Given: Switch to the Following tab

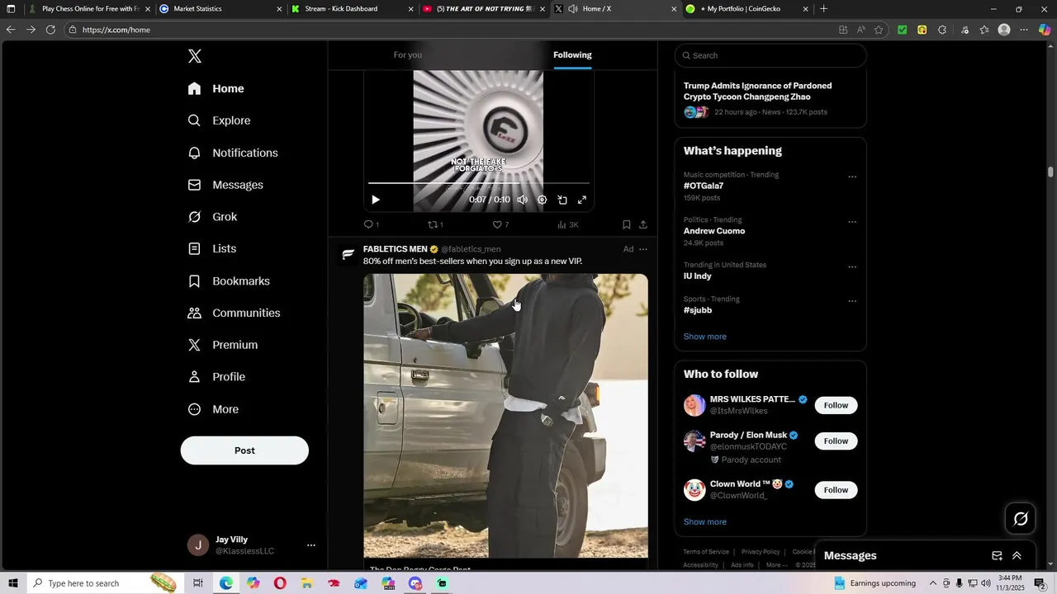Looking at the screenshot, I should click(x=572, y=55).
